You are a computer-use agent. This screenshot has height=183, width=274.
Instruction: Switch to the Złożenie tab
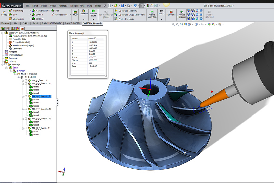click(5, 23)
